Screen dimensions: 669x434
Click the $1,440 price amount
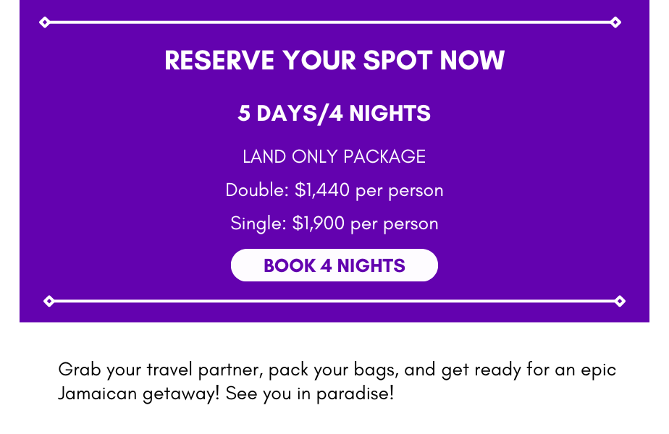[x=322, y=190]
